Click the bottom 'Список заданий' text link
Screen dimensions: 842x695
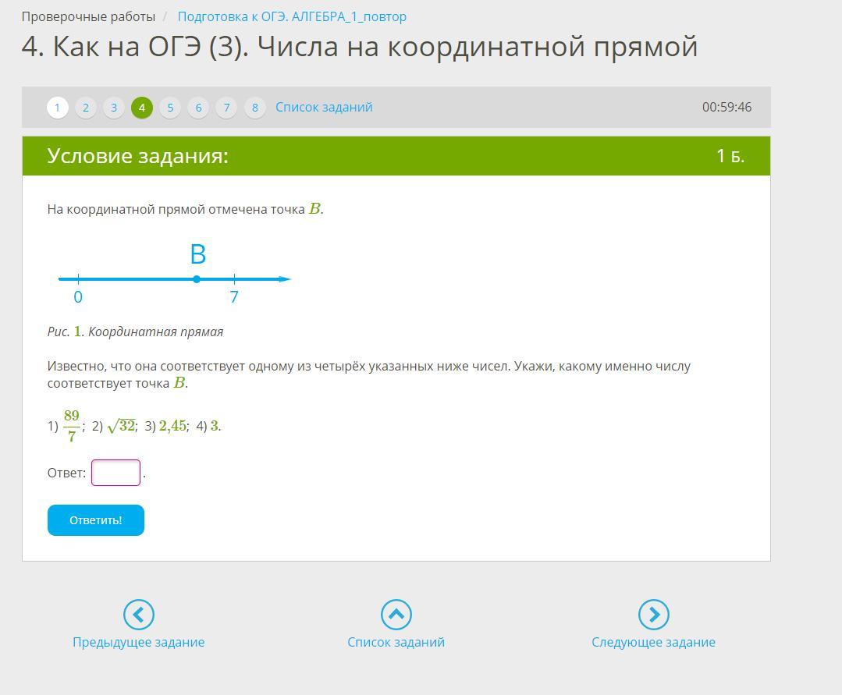point(396,642)
